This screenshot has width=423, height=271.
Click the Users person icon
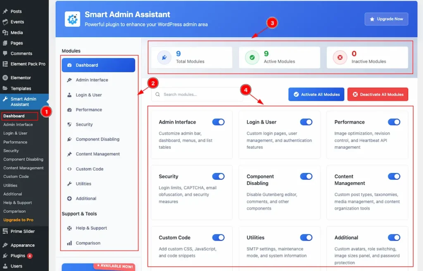tap(5, 266)
